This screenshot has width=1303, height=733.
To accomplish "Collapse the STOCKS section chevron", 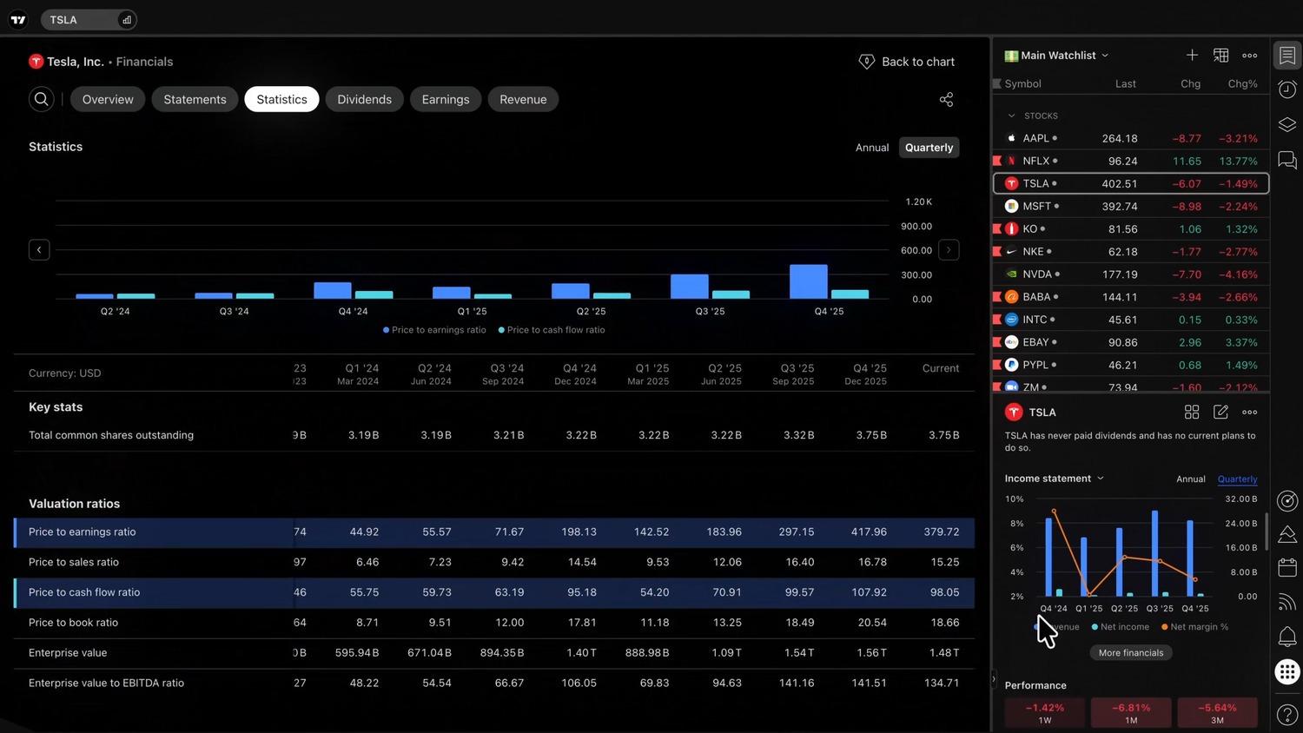I will (1011, 116).
